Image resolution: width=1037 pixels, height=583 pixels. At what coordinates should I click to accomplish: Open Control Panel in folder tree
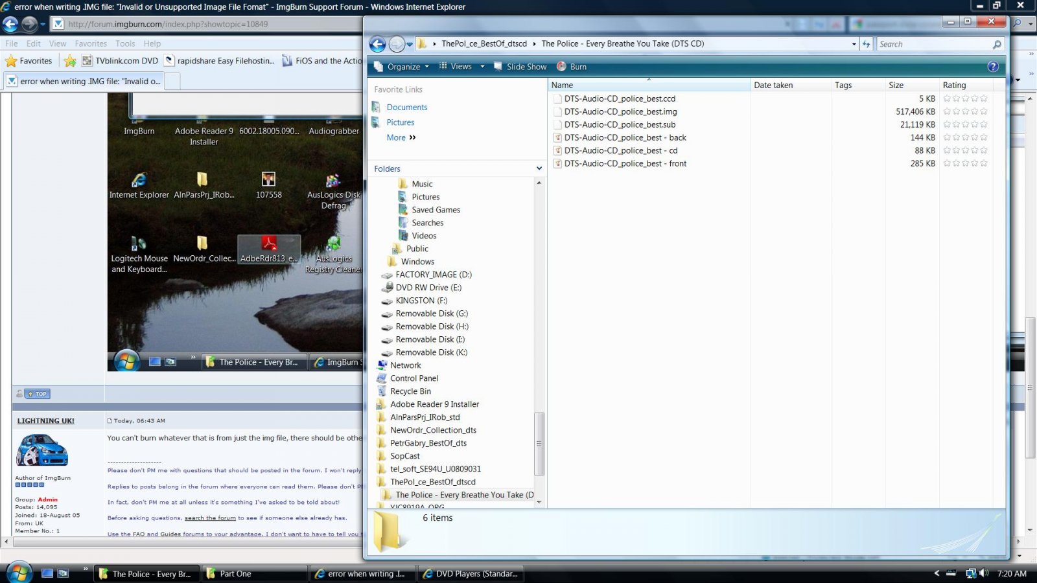[414, 378]
